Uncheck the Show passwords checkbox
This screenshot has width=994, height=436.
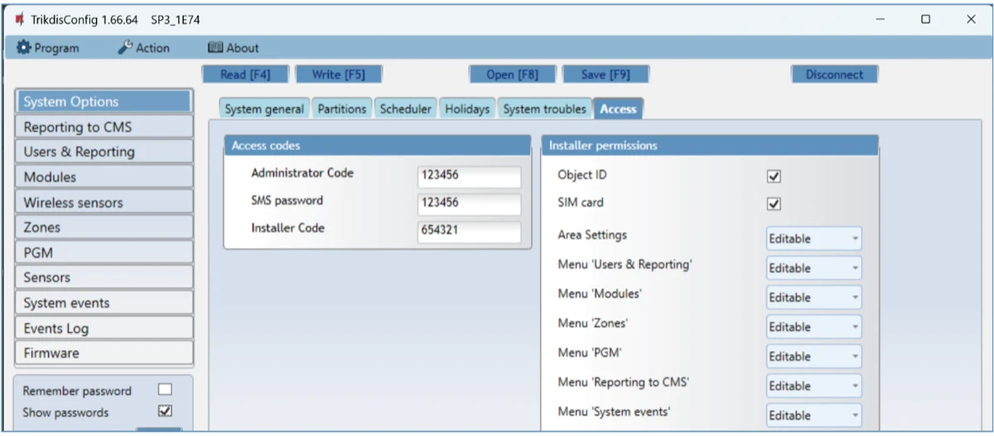coord(164,411)
